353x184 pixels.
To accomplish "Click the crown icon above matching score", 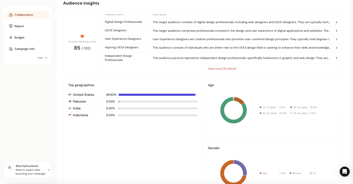I will (x=82, y=36).
